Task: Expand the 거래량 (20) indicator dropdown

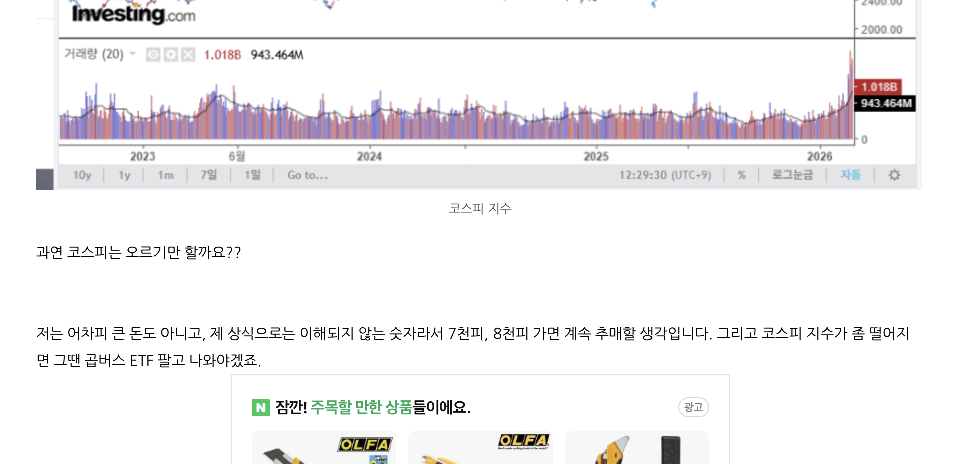Action: pyautogui.click(x=132, y=55)
